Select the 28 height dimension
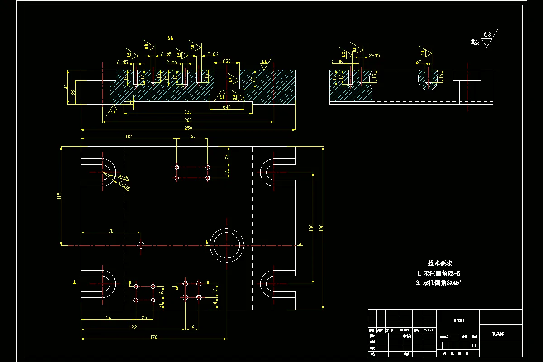 point(74,92)
